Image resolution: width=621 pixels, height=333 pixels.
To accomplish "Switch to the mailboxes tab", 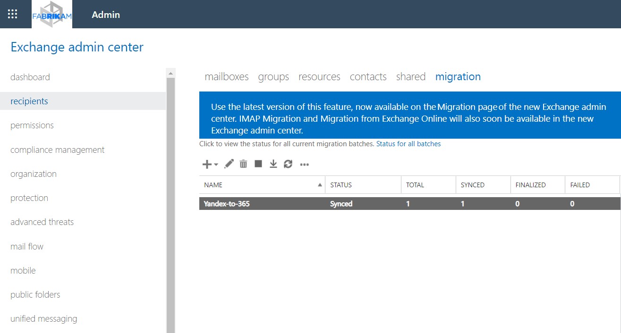I will [227, 76].
